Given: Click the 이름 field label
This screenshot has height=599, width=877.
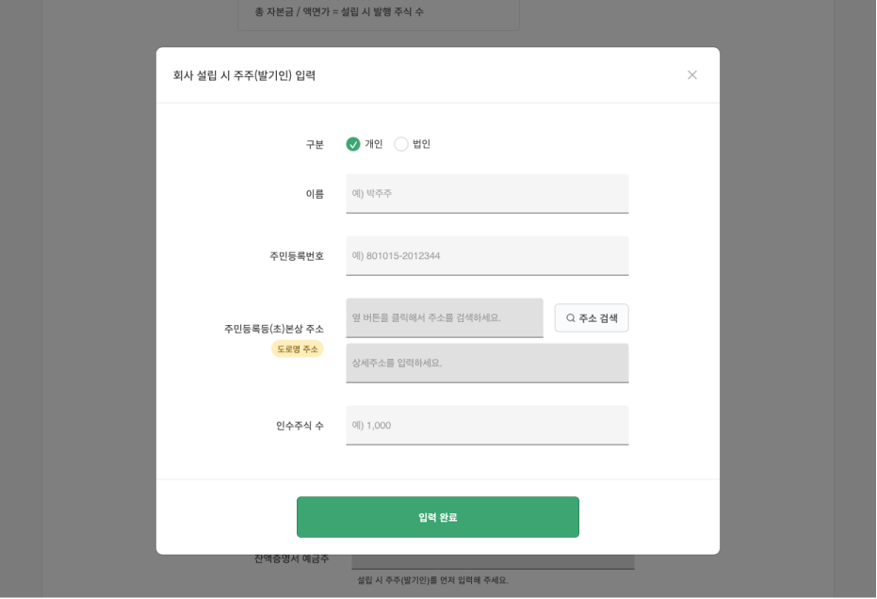Looking at the screenshot, I should tap(315, 194).
